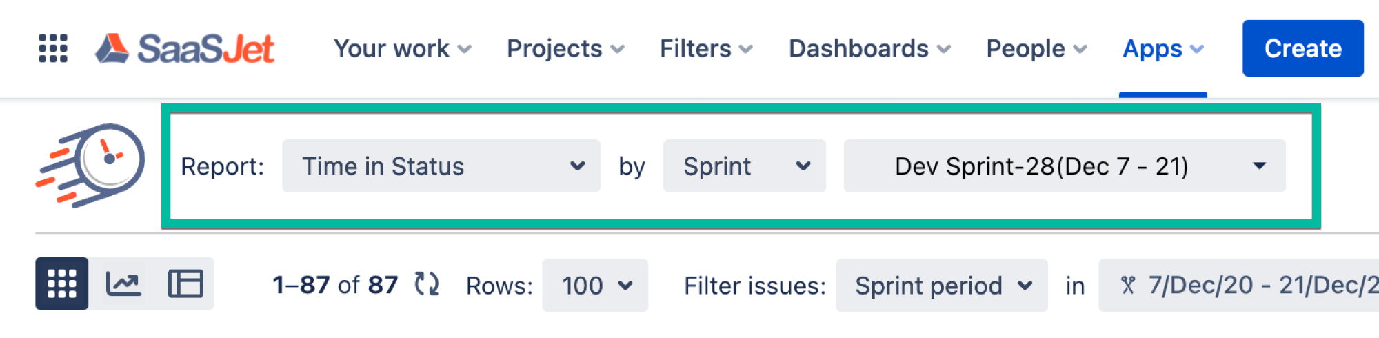Switch to pivot table view icon
The width and height of the screenshot is (1379, 338).
(185, 284)
